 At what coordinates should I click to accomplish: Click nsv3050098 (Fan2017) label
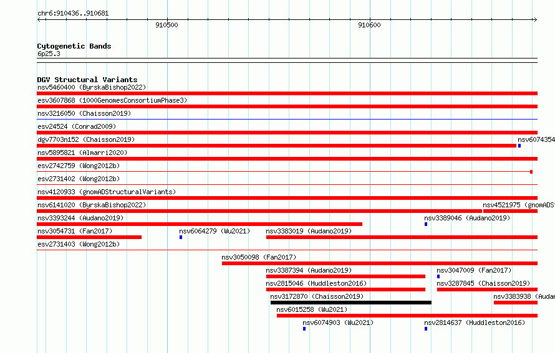pos(259,257)
